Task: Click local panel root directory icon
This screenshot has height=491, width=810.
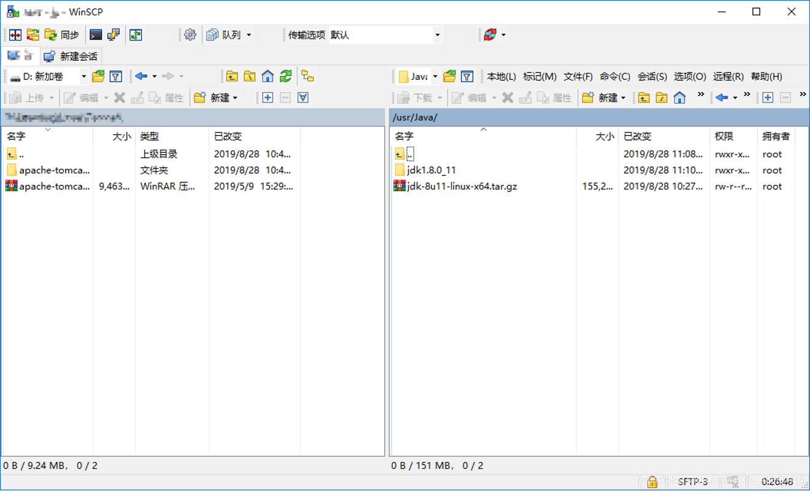Action: pyautogui.click(x=250, y=77)
